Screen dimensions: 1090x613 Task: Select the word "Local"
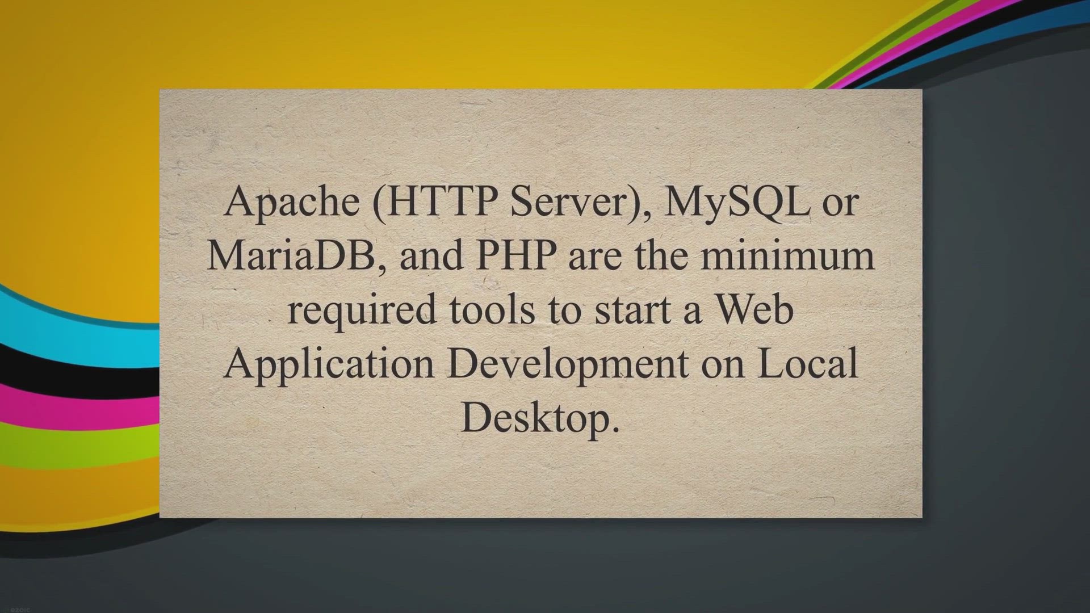[807, 363]
